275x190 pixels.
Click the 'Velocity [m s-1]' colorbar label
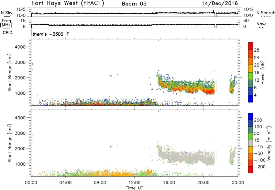(x=268, y=143)
